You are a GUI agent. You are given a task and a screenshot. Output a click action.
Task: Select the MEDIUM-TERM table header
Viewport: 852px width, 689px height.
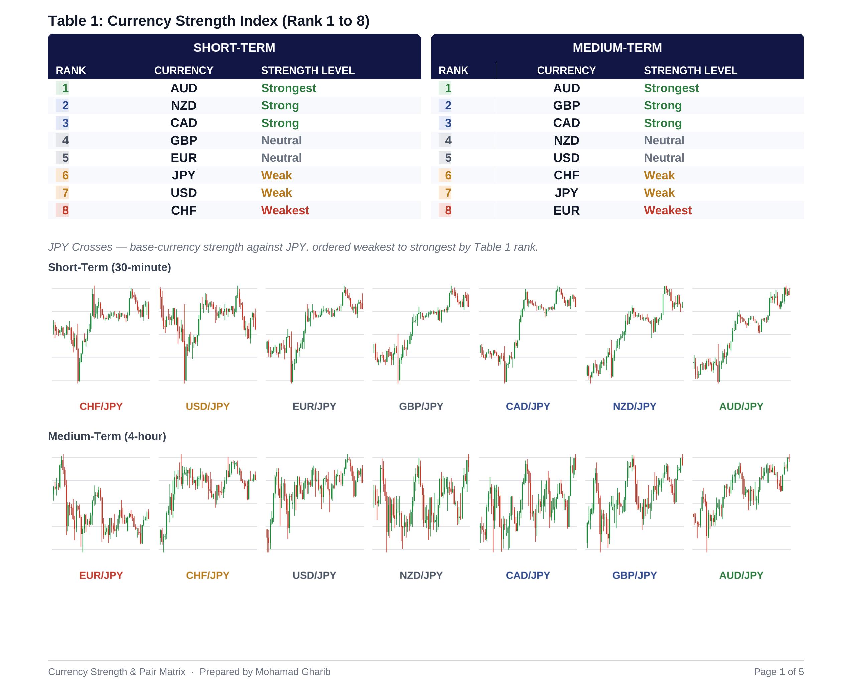[x=617, y=48]
